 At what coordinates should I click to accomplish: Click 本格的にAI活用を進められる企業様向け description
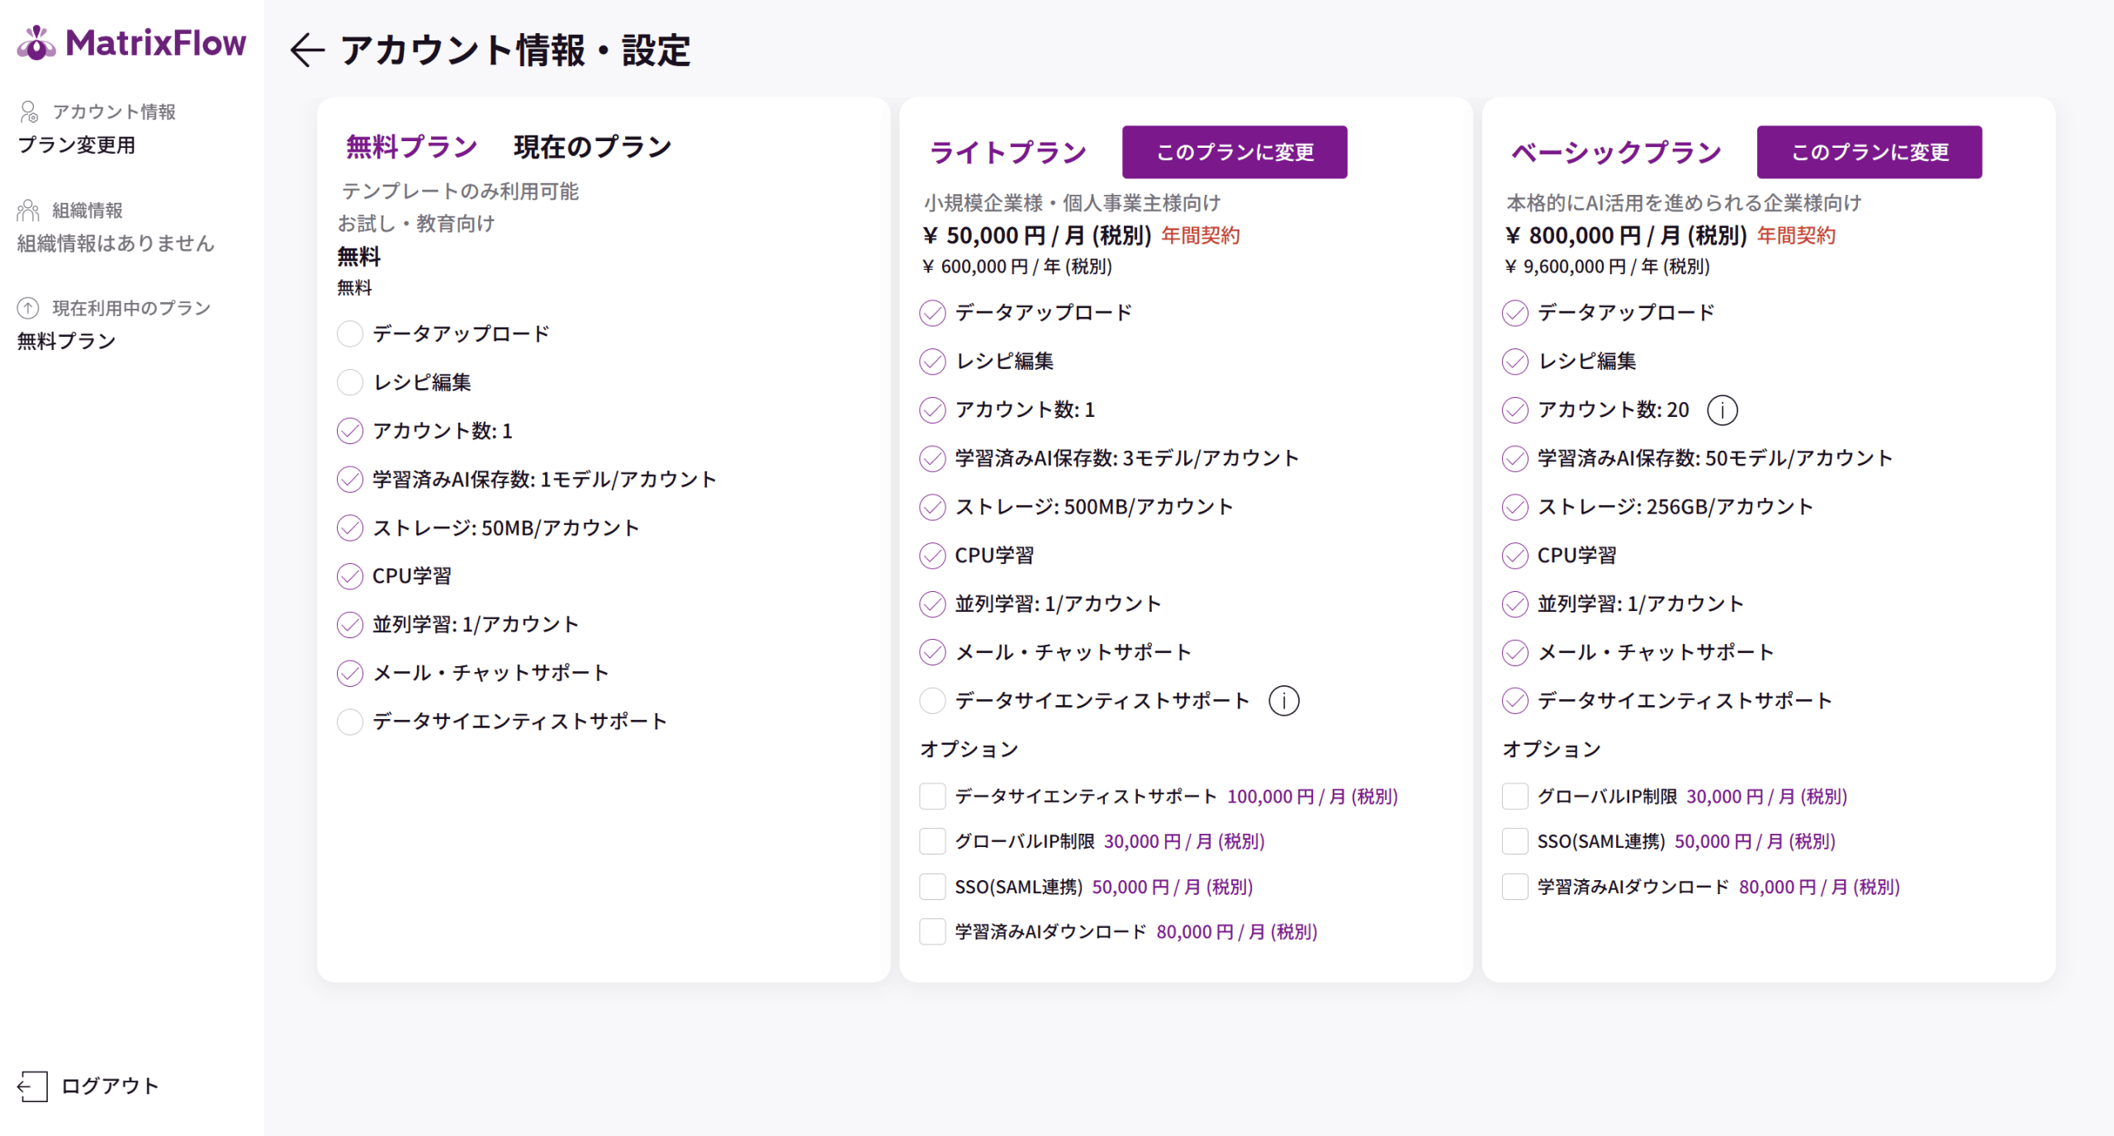(x=1684, y=203)
